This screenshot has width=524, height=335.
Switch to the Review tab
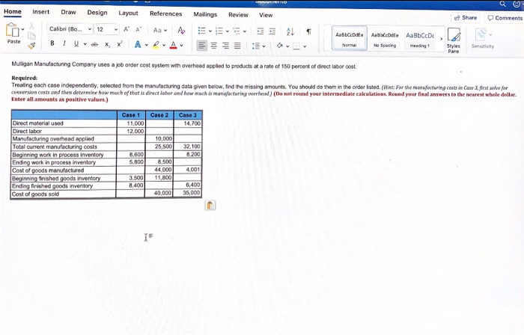(238, 15)
